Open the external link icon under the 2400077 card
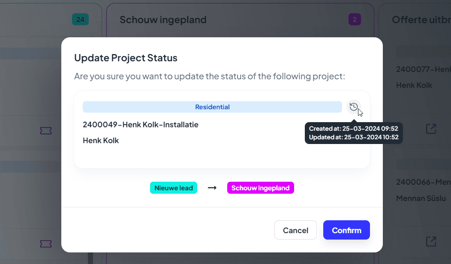 click(x=431, y=129)
